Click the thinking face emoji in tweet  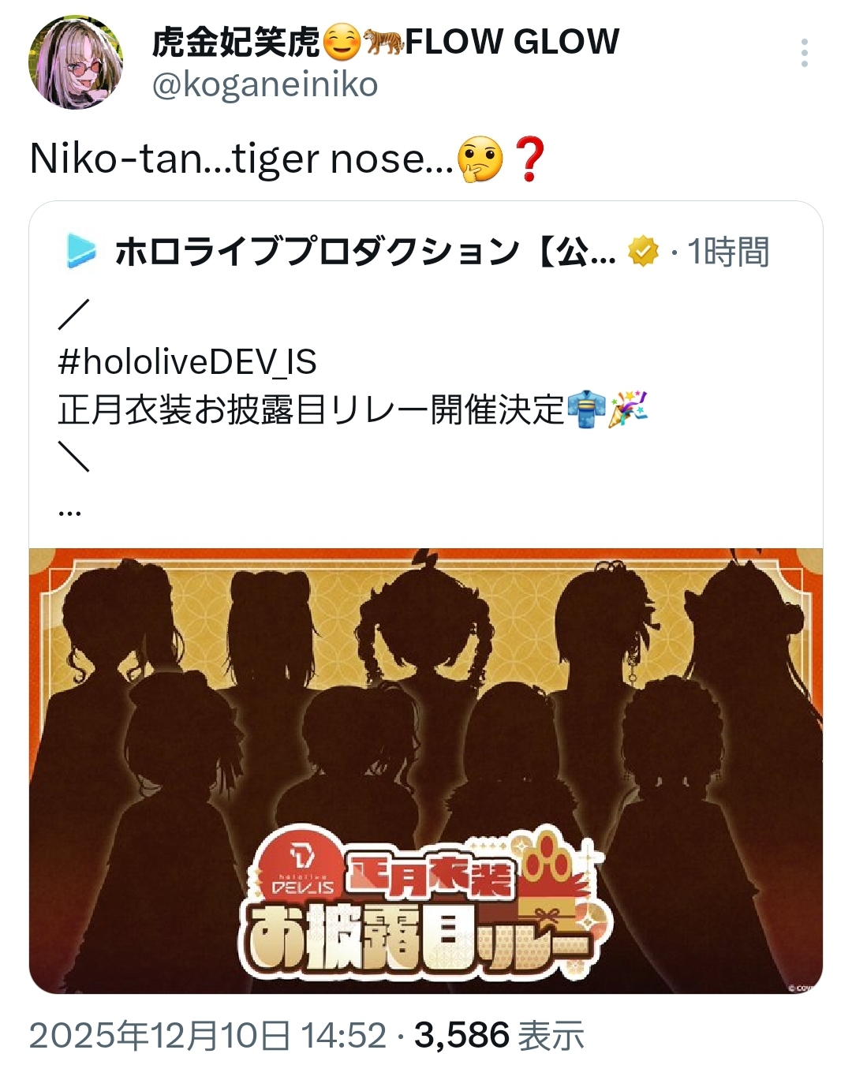(x=480, y=159)
